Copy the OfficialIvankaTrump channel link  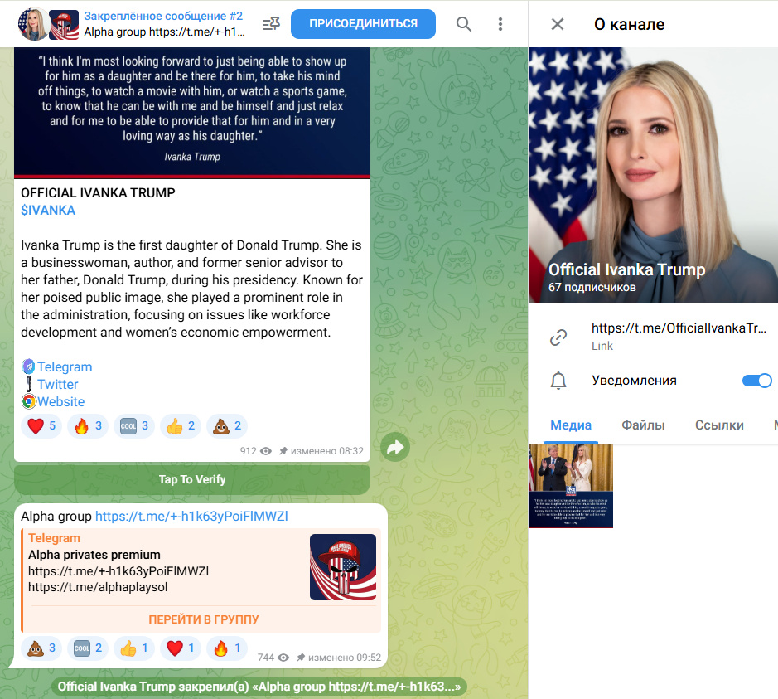(x=679, y=328)
